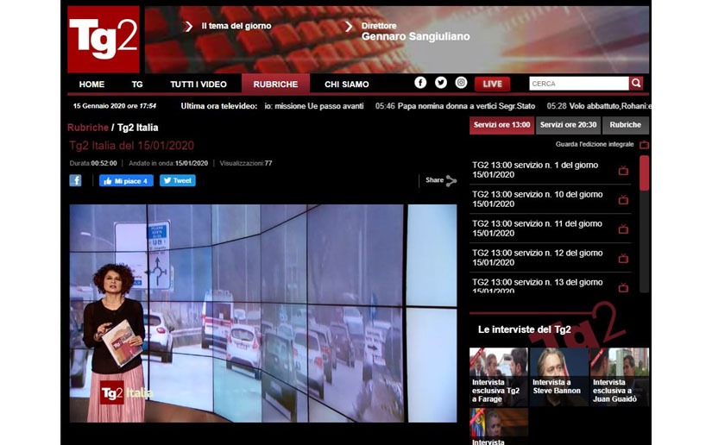
Task: Click the search magnifier button
Action: coord(636,83)
